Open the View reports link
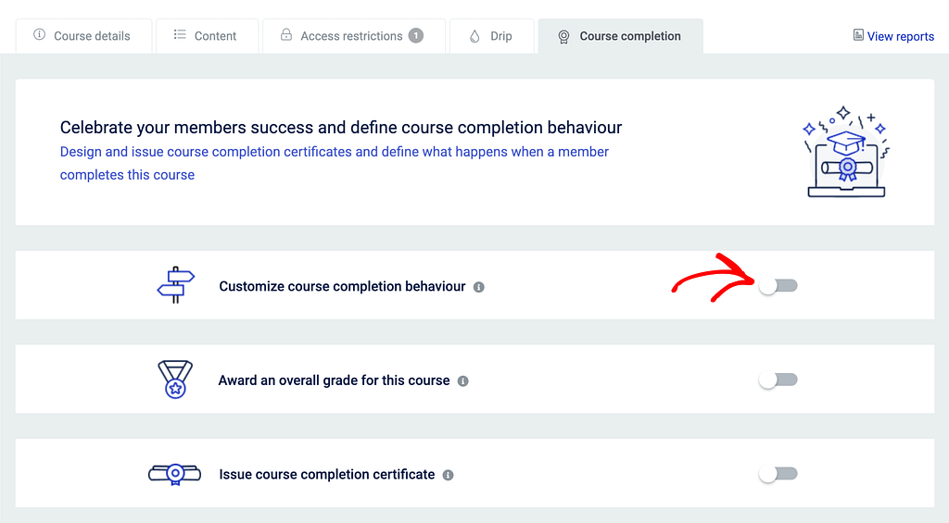Image resolution: width=949 pixels, height=523 pixels. point(900,36)
